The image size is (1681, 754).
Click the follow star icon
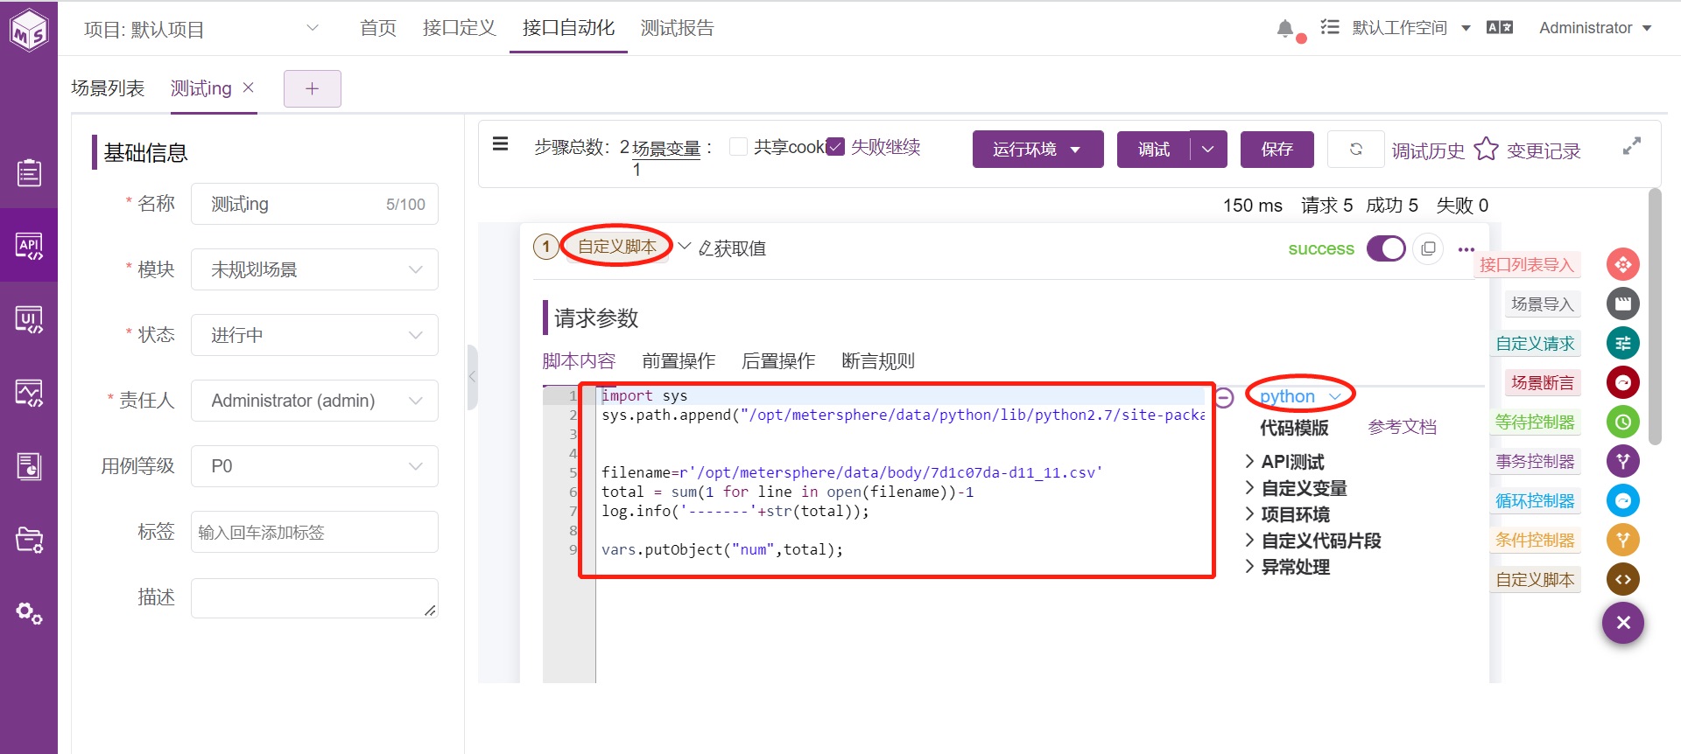click(1486, 149)
